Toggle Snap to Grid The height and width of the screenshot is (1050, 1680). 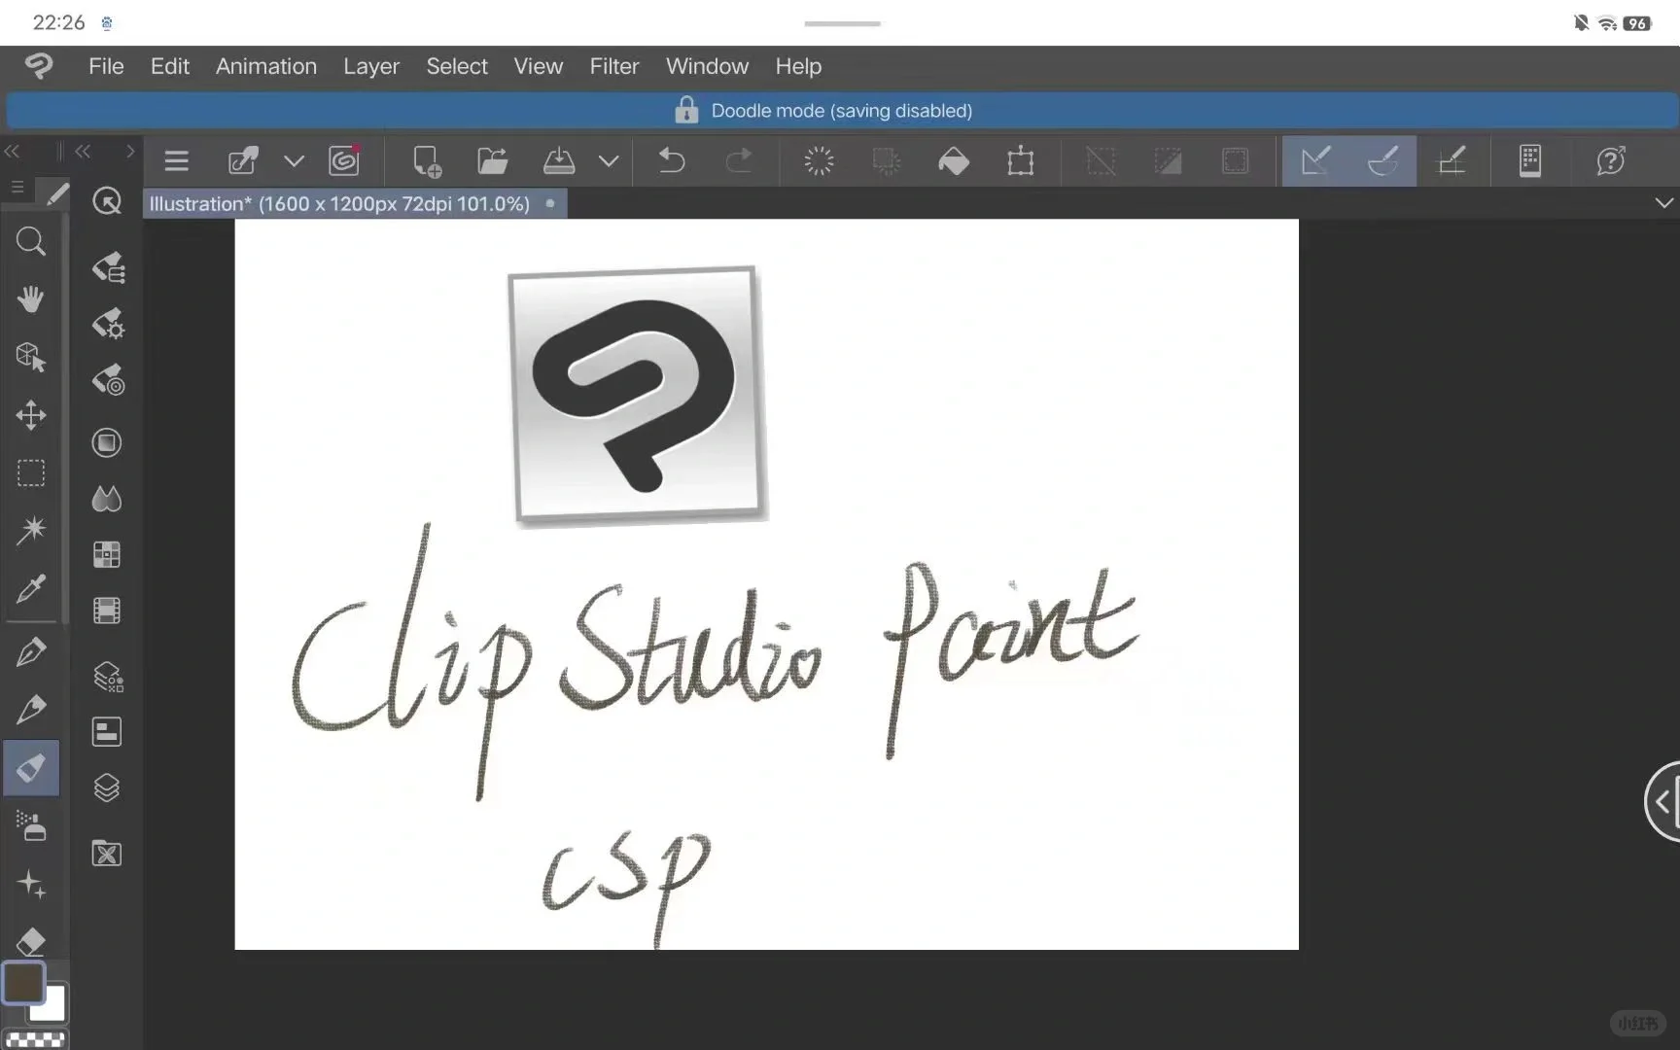1452,160
